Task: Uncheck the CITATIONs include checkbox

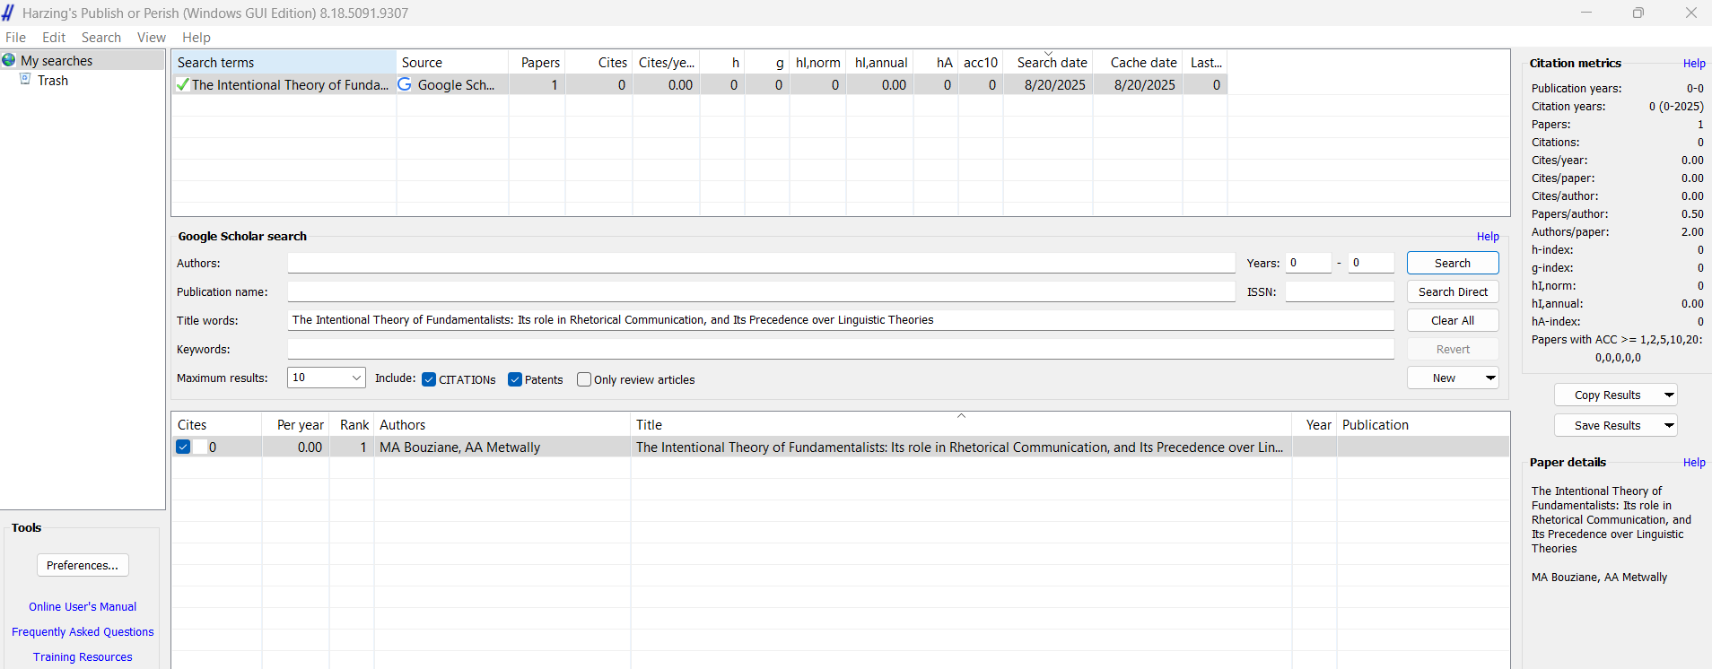Action: point(429,379)
